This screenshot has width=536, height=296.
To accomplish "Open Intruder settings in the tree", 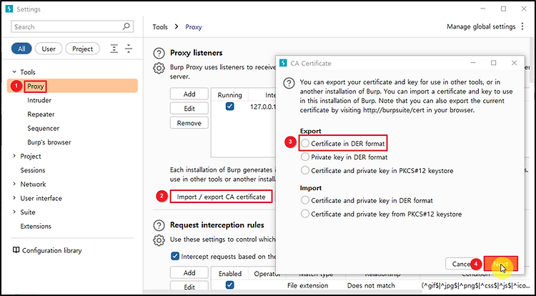I will 39,100.
